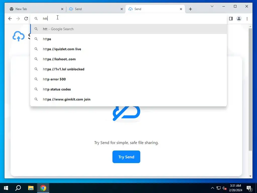The height and width of the screenshot is (193, 257).
Task: Click the Try Send button
Action: (x=126, y=157)
